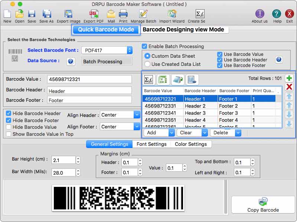Open the Clear dropdown below the table
297x222 pixels.
(x=192, y=132)
